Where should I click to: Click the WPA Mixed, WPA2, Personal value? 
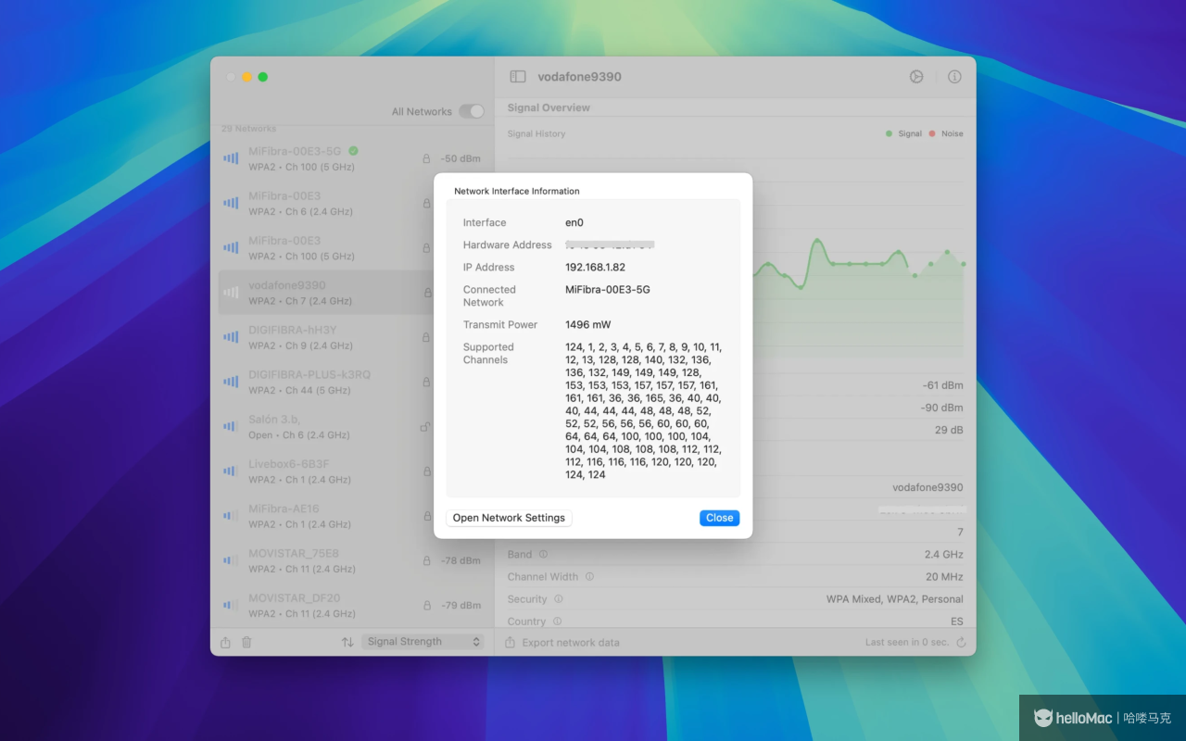click(x=895, y=598)
